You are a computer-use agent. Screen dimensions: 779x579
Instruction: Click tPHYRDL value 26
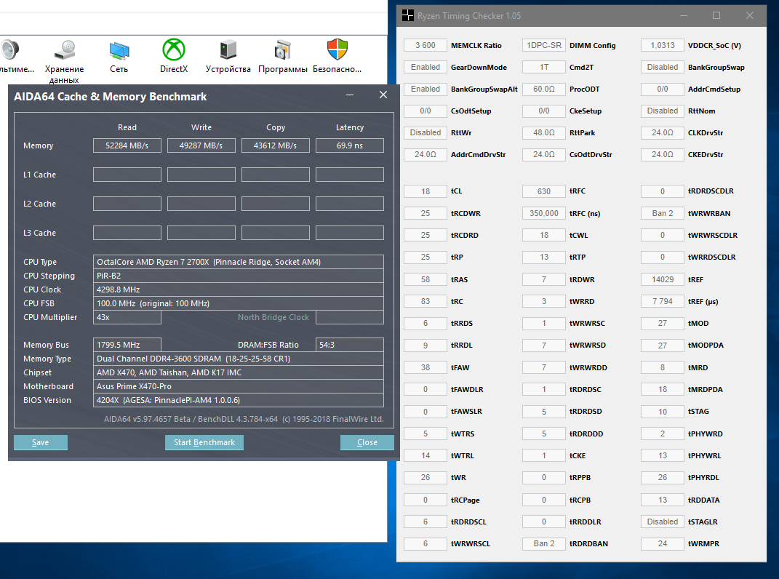[x=662, y=477]
